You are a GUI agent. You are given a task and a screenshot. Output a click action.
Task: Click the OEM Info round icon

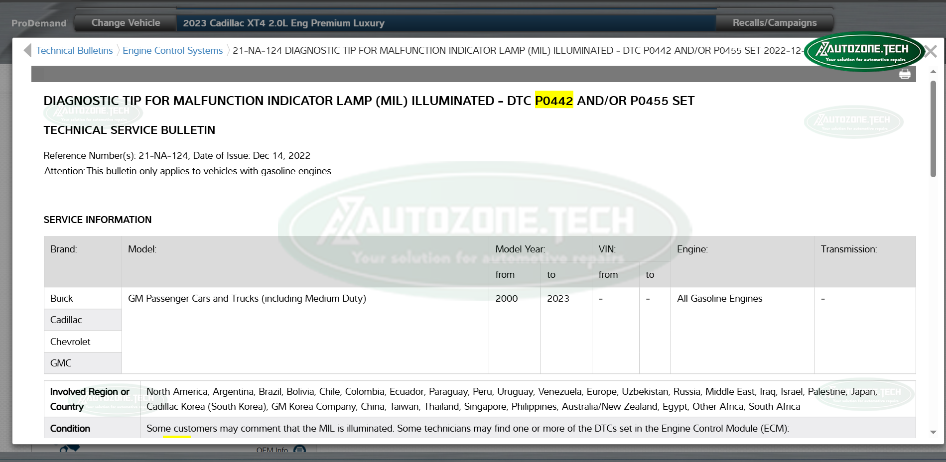click(x=299, y=450)
